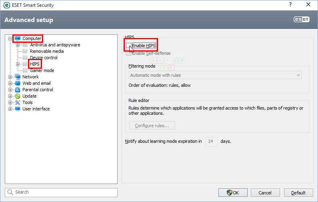Click the Search input field
The height and width of the screenshot is (202, 318).
pyautogui.click(x=61, y=192)
